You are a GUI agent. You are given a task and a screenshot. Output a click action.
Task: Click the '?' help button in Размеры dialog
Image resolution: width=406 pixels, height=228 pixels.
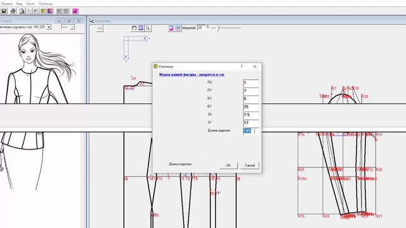pos(242,66)
